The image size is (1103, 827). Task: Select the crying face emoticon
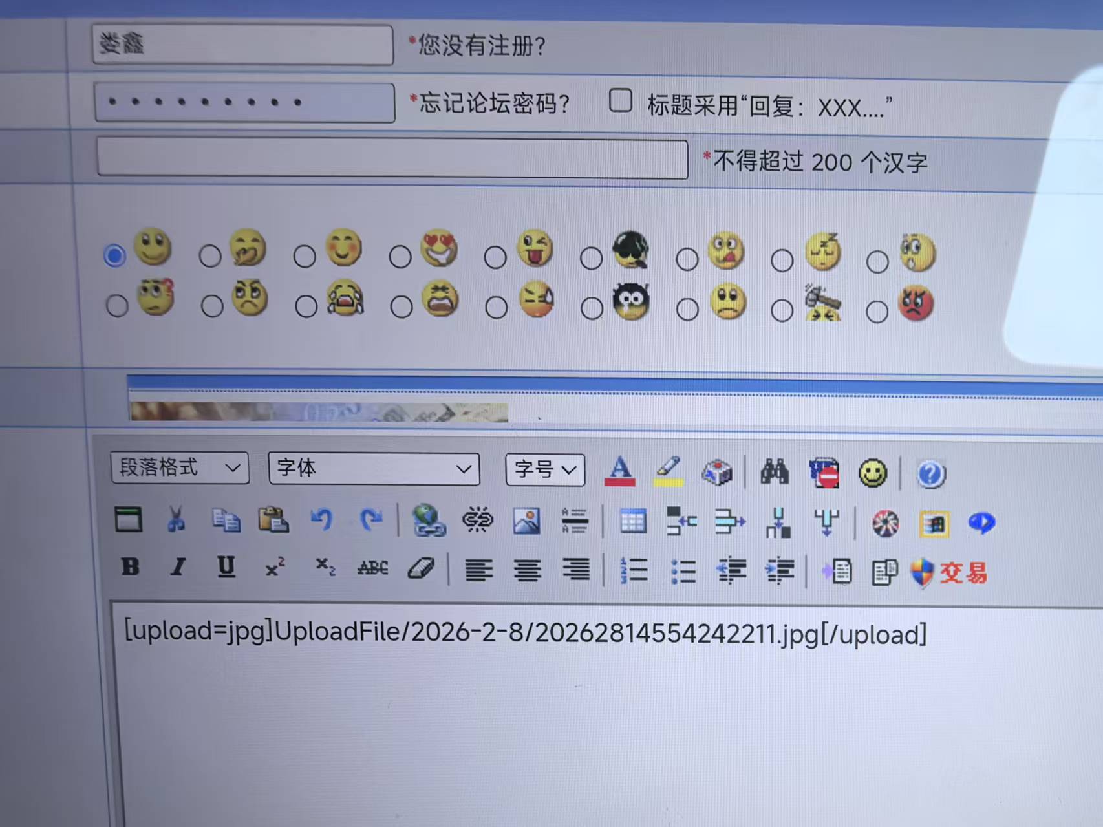coord(307,305)
